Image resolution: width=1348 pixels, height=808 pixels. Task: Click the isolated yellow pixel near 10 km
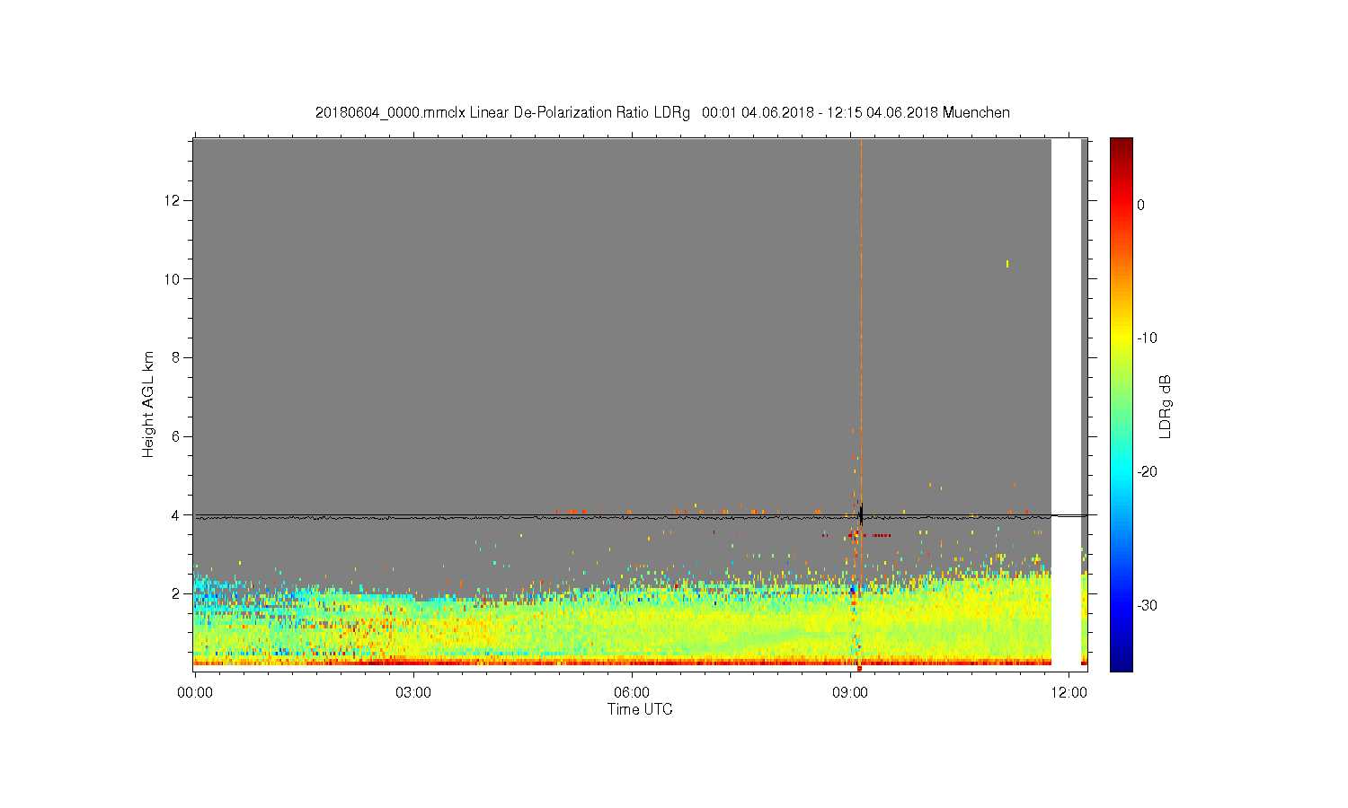[1007, 264]
